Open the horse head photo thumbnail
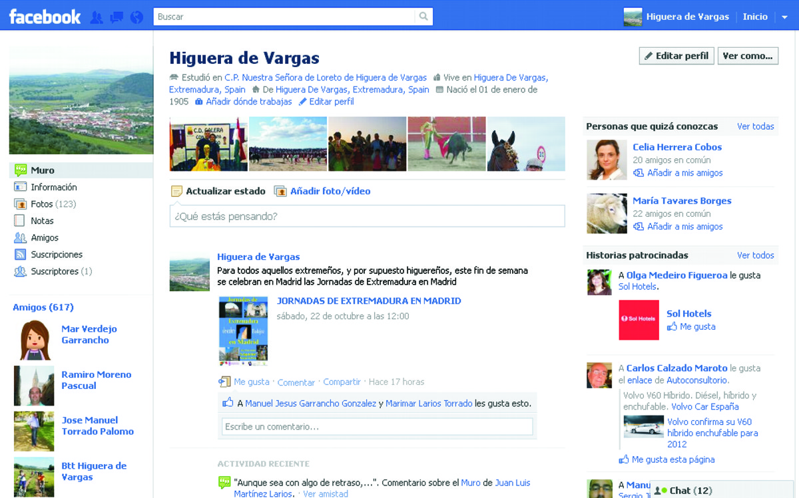Image resolution: width=799 pixels, height=498 pixels. (x=526, y=144)
